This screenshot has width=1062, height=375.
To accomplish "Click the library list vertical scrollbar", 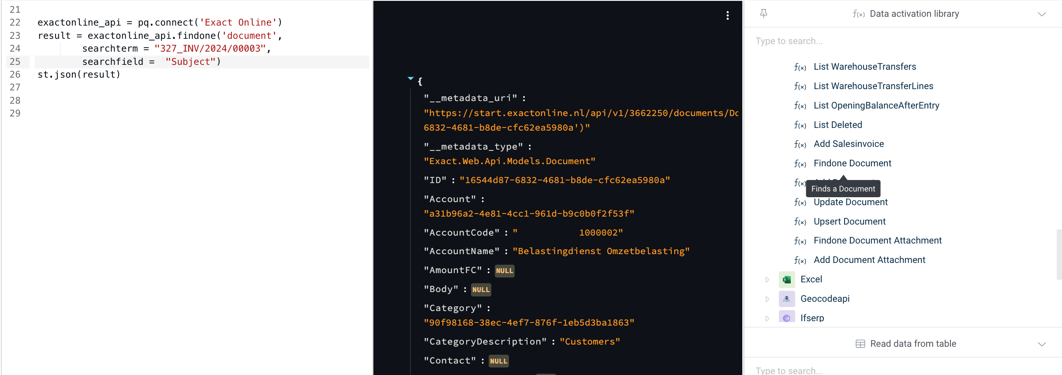I will [1059, 255].
